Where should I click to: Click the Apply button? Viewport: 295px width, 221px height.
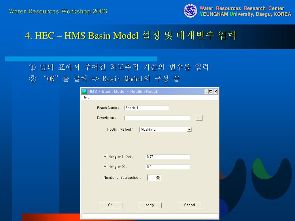click(150, 205)
